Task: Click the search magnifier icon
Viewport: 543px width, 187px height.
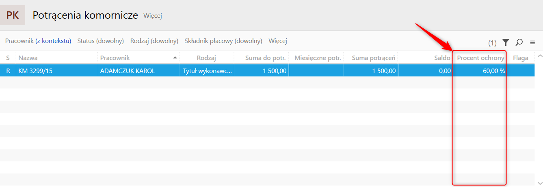Action: coord(519,42)
